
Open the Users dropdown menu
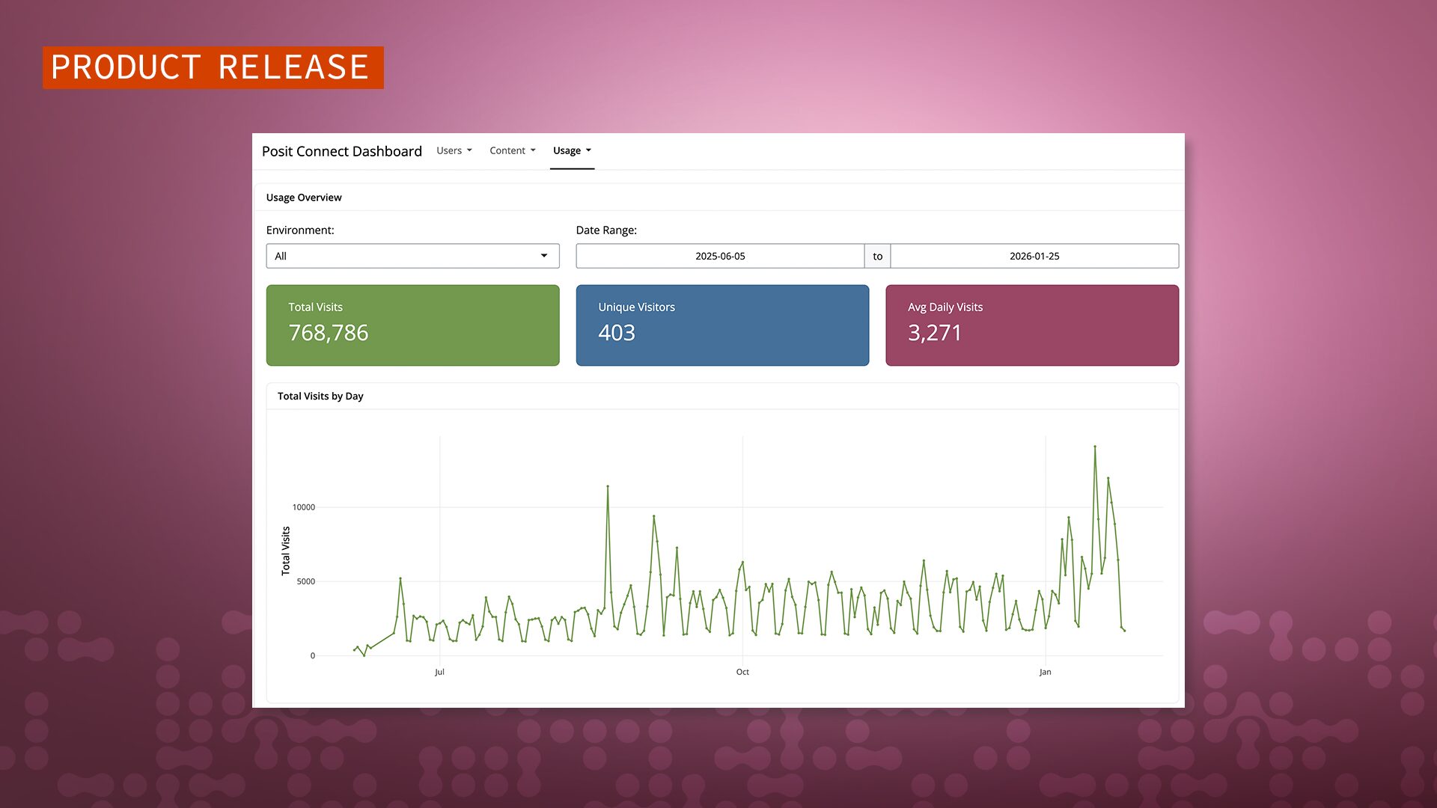[454, 150]
